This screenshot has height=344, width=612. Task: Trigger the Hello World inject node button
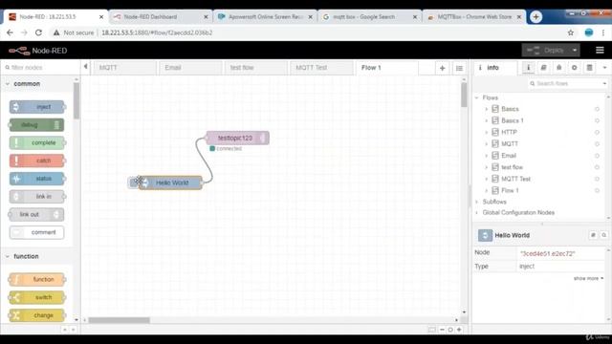pos(133,183)
